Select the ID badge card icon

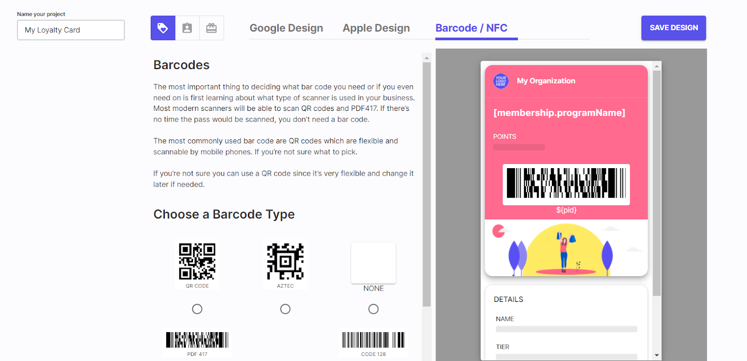click(187, 28)
